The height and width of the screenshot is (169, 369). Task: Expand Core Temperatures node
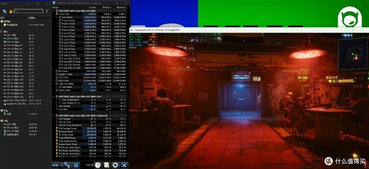pos(56,100)
